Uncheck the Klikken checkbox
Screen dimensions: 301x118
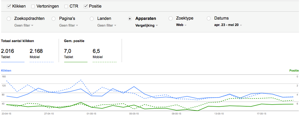(9, 6)
